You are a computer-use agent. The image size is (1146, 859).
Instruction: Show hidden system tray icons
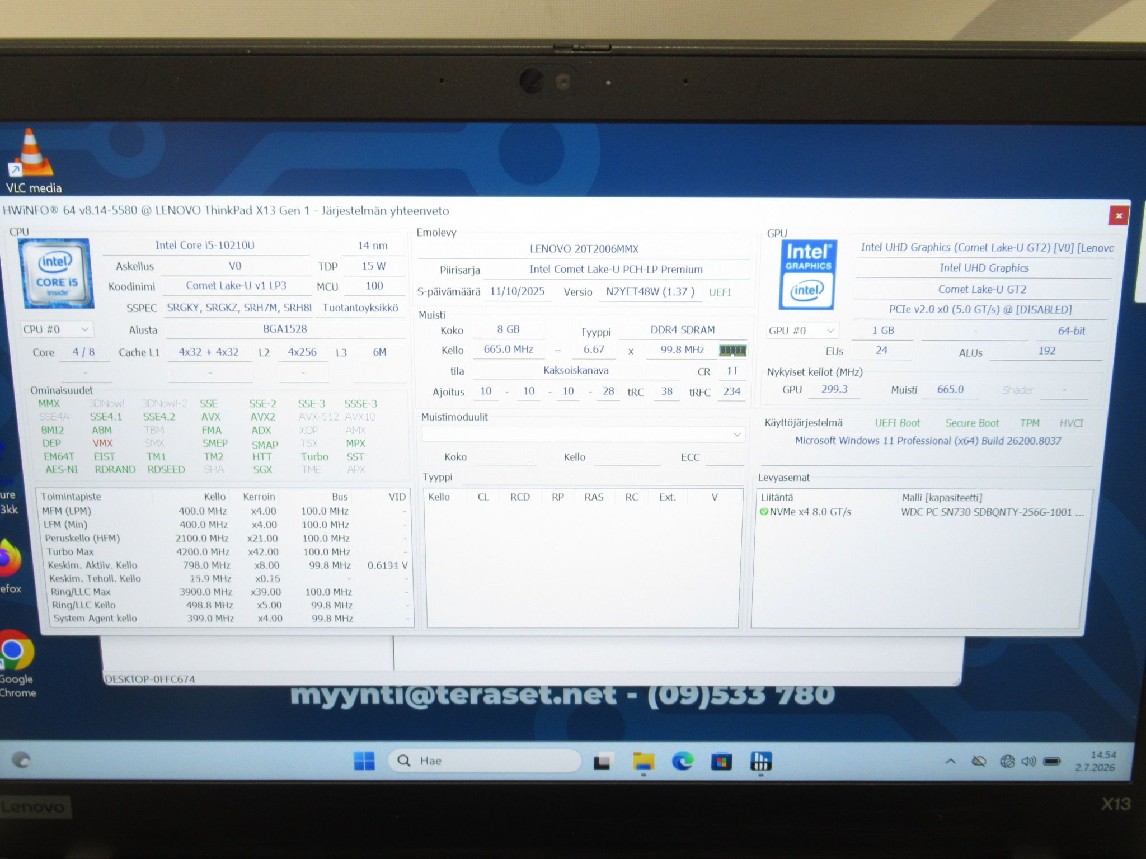coord(950,761)
